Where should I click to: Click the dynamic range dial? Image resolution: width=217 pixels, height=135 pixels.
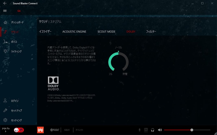(x=119, y=62)
